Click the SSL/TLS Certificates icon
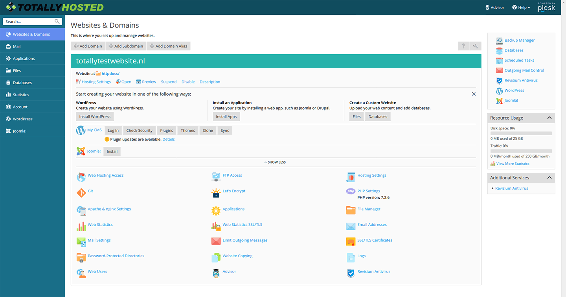Viewport: 566px width, 297px height. click(x=351, y=242)
